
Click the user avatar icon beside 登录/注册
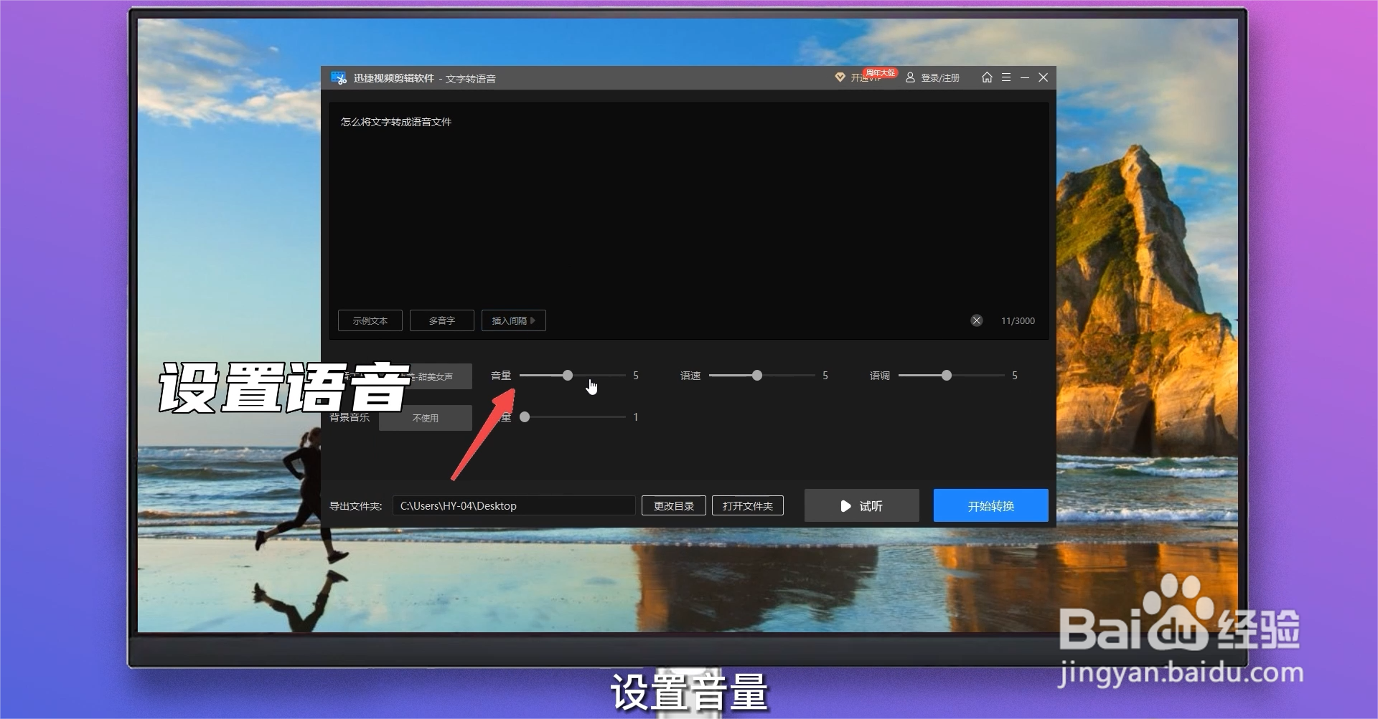point(911,77)
